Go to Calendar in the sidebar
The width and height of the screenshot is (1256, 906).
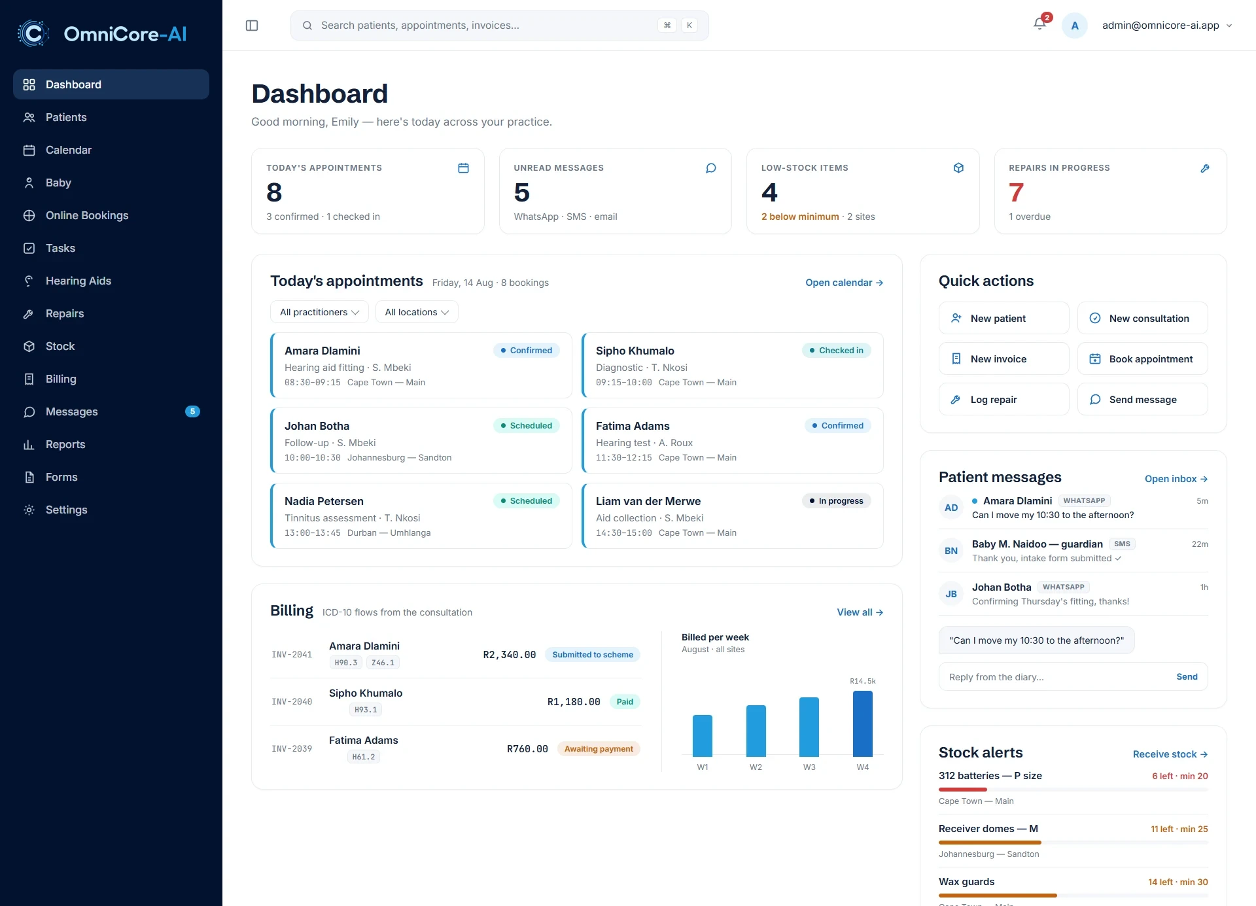(111, 150)
